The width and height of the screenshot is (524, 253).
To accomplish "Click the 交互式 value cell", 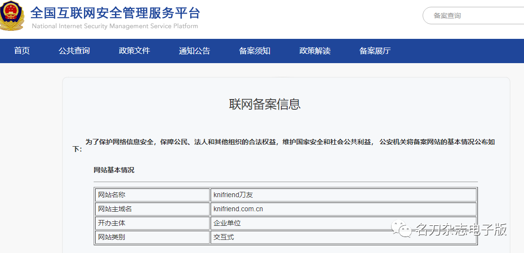I will pyautogui.click(x=343, y=237).
